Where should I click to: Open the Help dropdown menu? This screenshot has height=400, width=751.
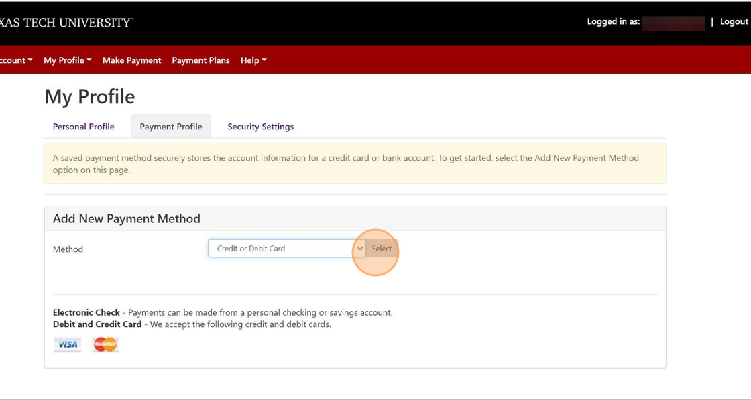coord(253,60)
